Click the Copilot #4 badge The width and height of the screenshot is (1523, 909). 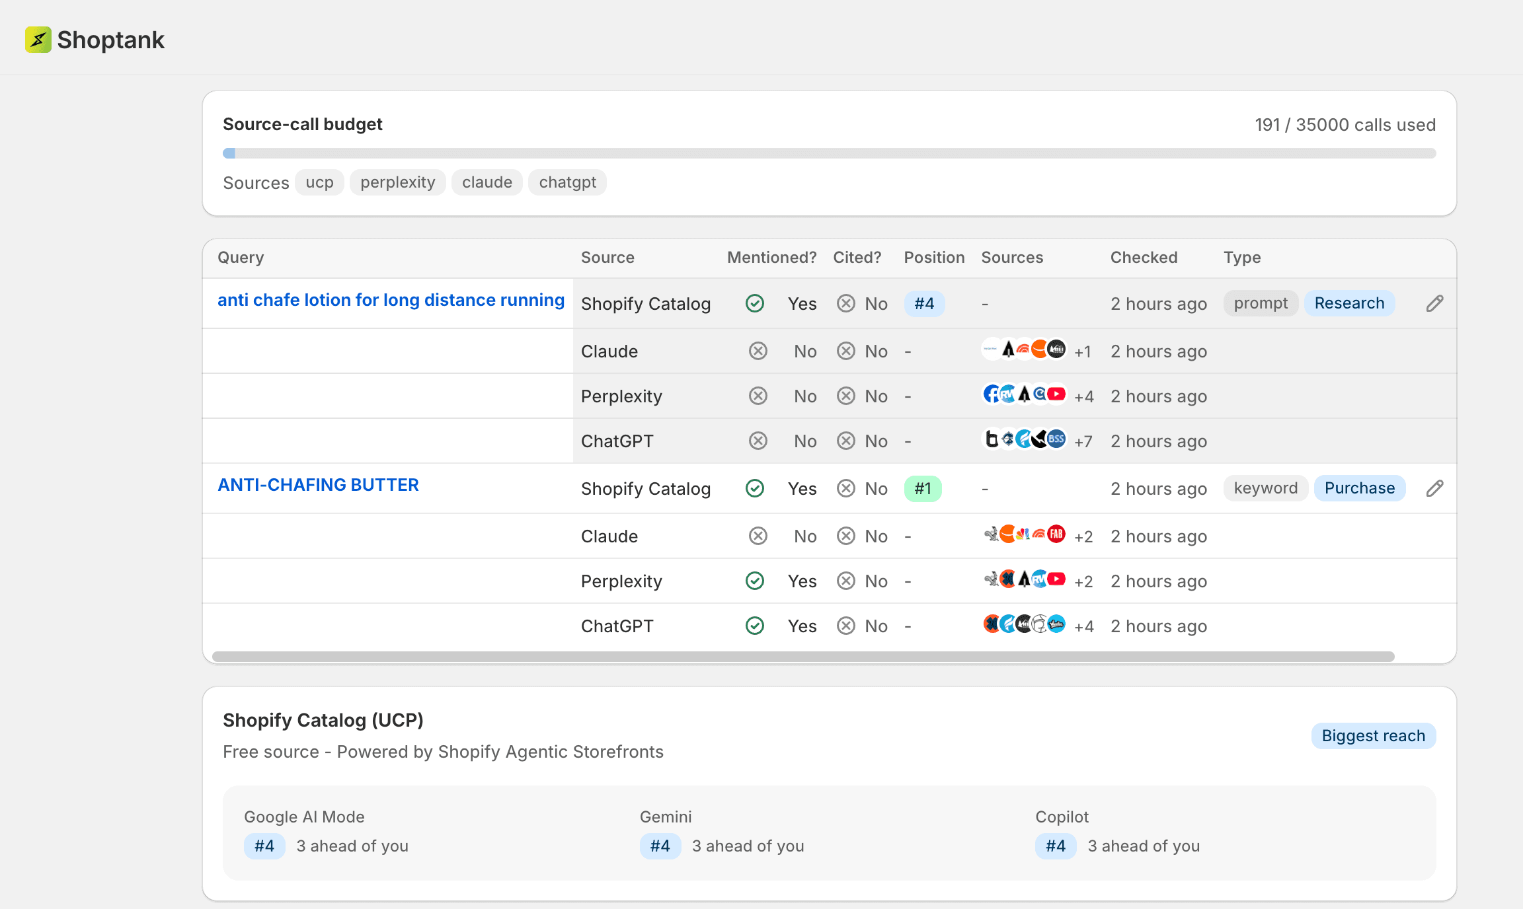coord(1056,846)
